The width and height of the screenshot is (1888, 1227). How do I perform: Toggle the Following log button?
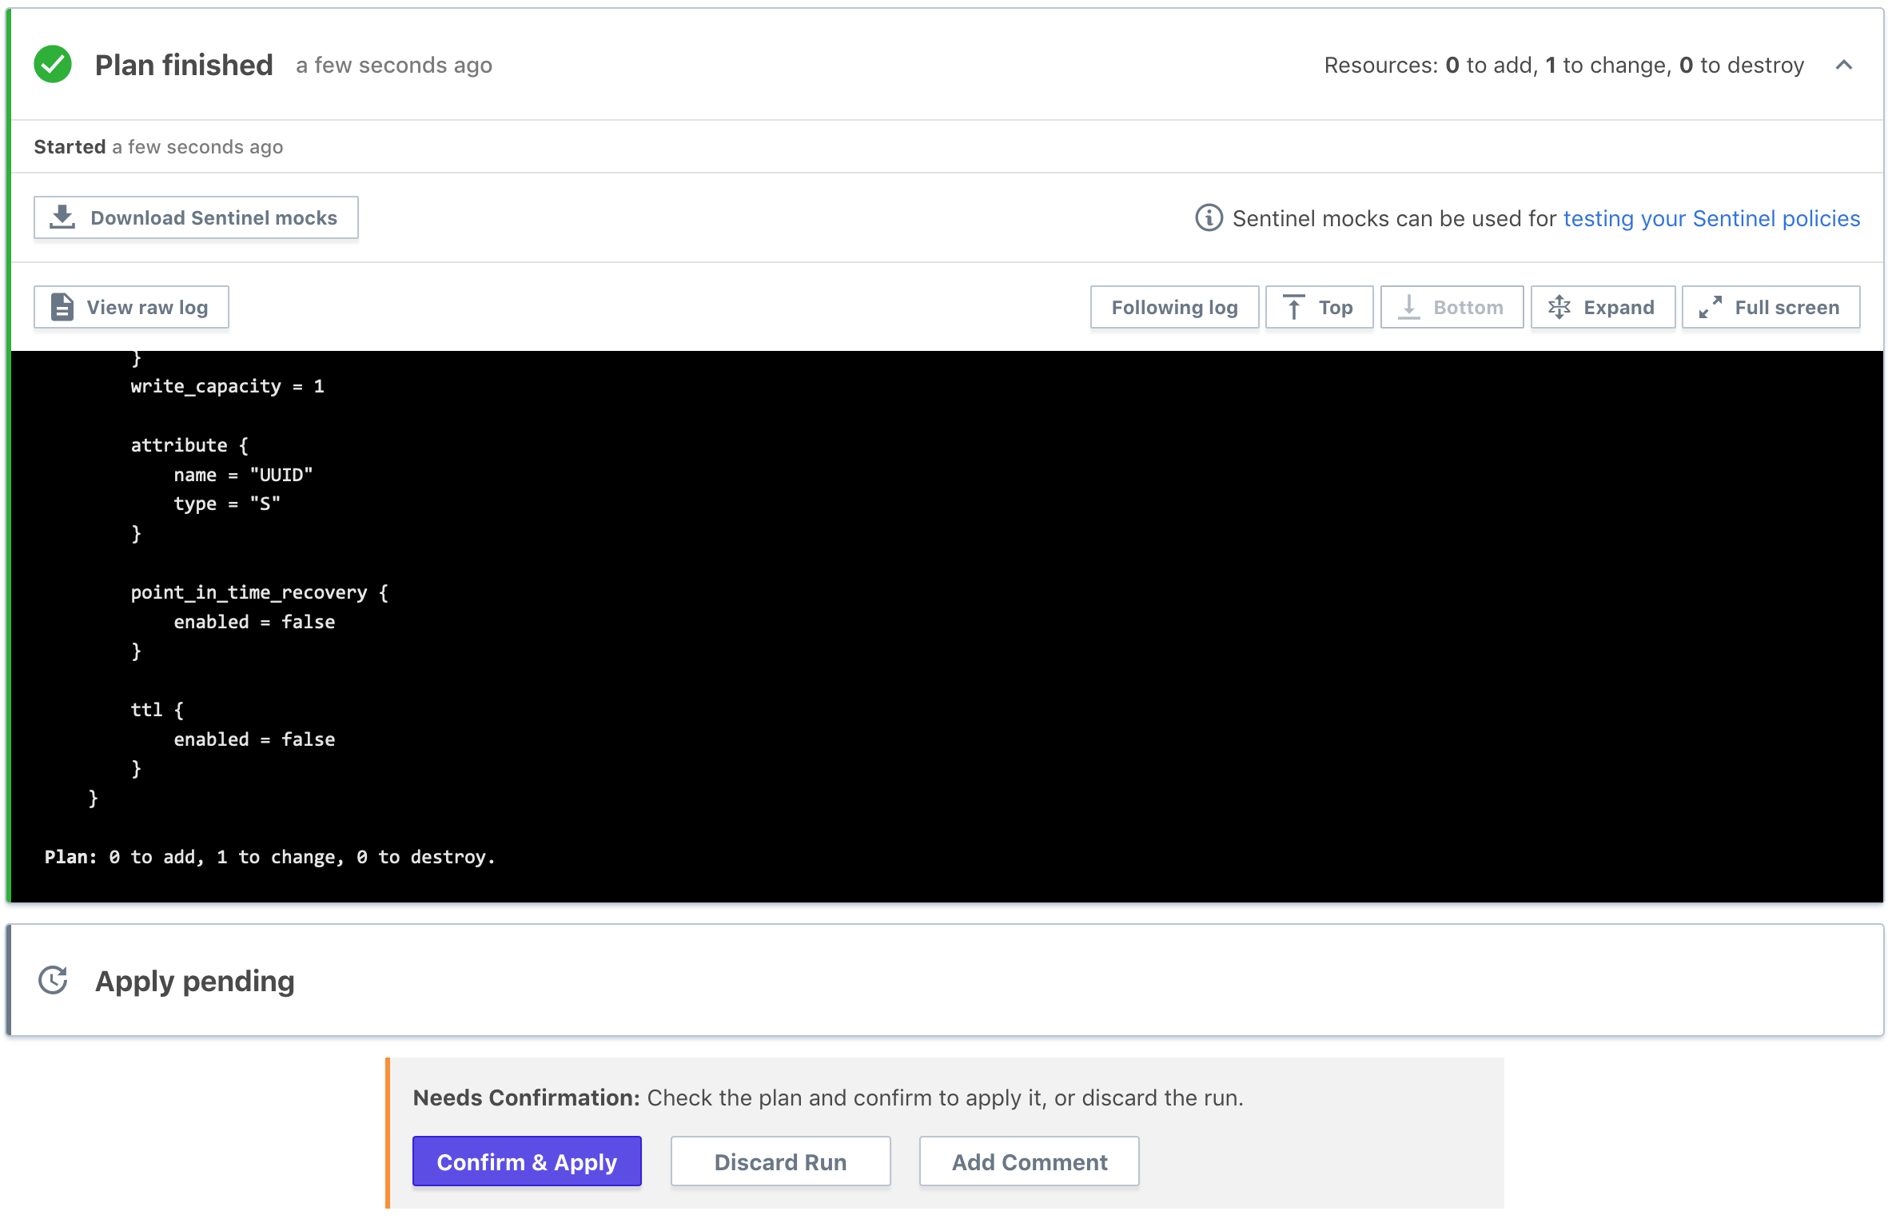click(1173, 308)
